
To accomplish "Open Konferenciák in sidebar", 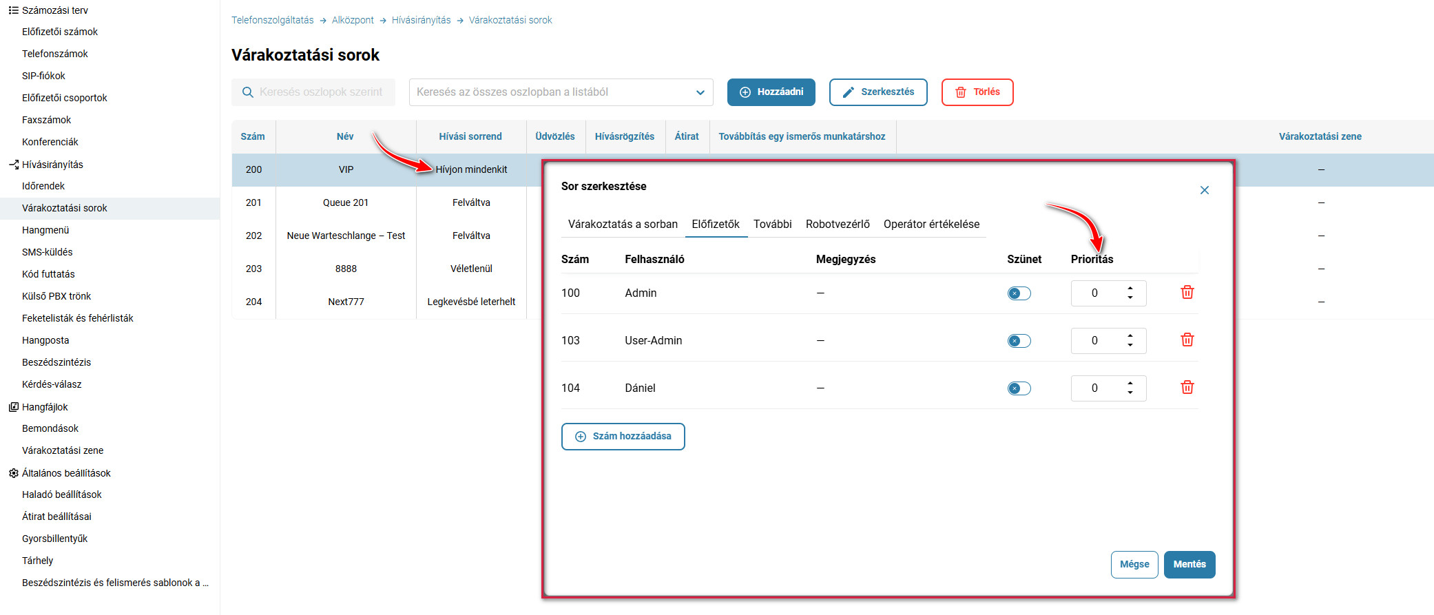I will (x=50, y=142).
